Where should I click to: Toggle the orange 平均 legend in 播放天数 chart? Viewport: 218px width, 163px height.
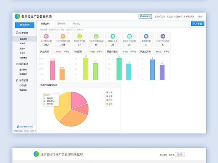[x=67, y=51]
